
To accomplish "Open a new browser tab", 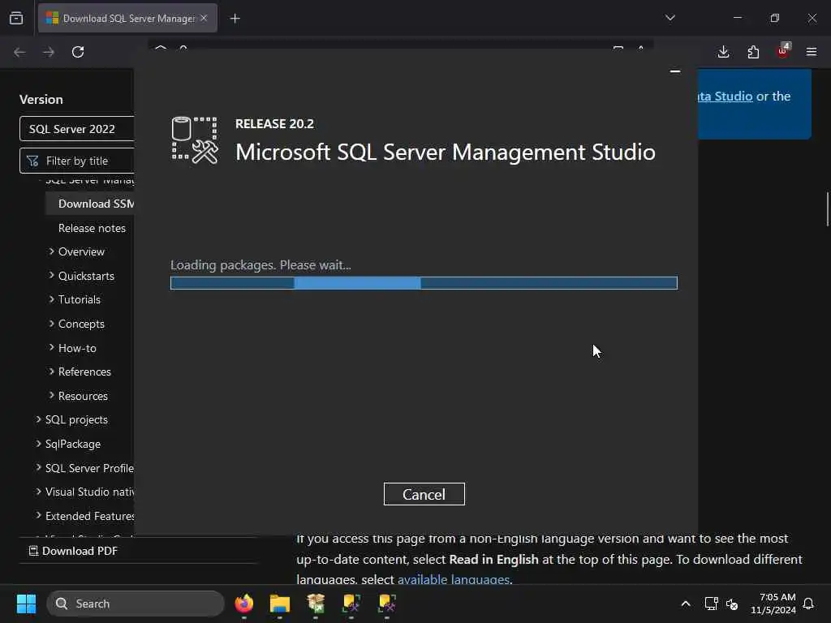I will [235, 19].
